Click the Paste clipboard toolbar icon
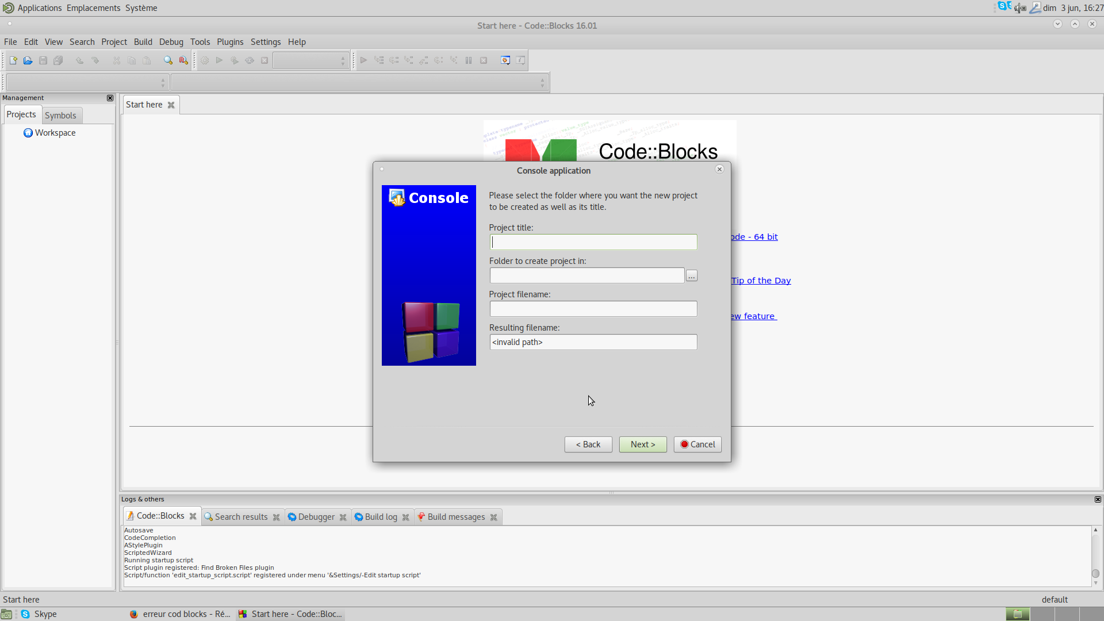The width and height of the screenshot is (1104, 621). click(147, 60)
